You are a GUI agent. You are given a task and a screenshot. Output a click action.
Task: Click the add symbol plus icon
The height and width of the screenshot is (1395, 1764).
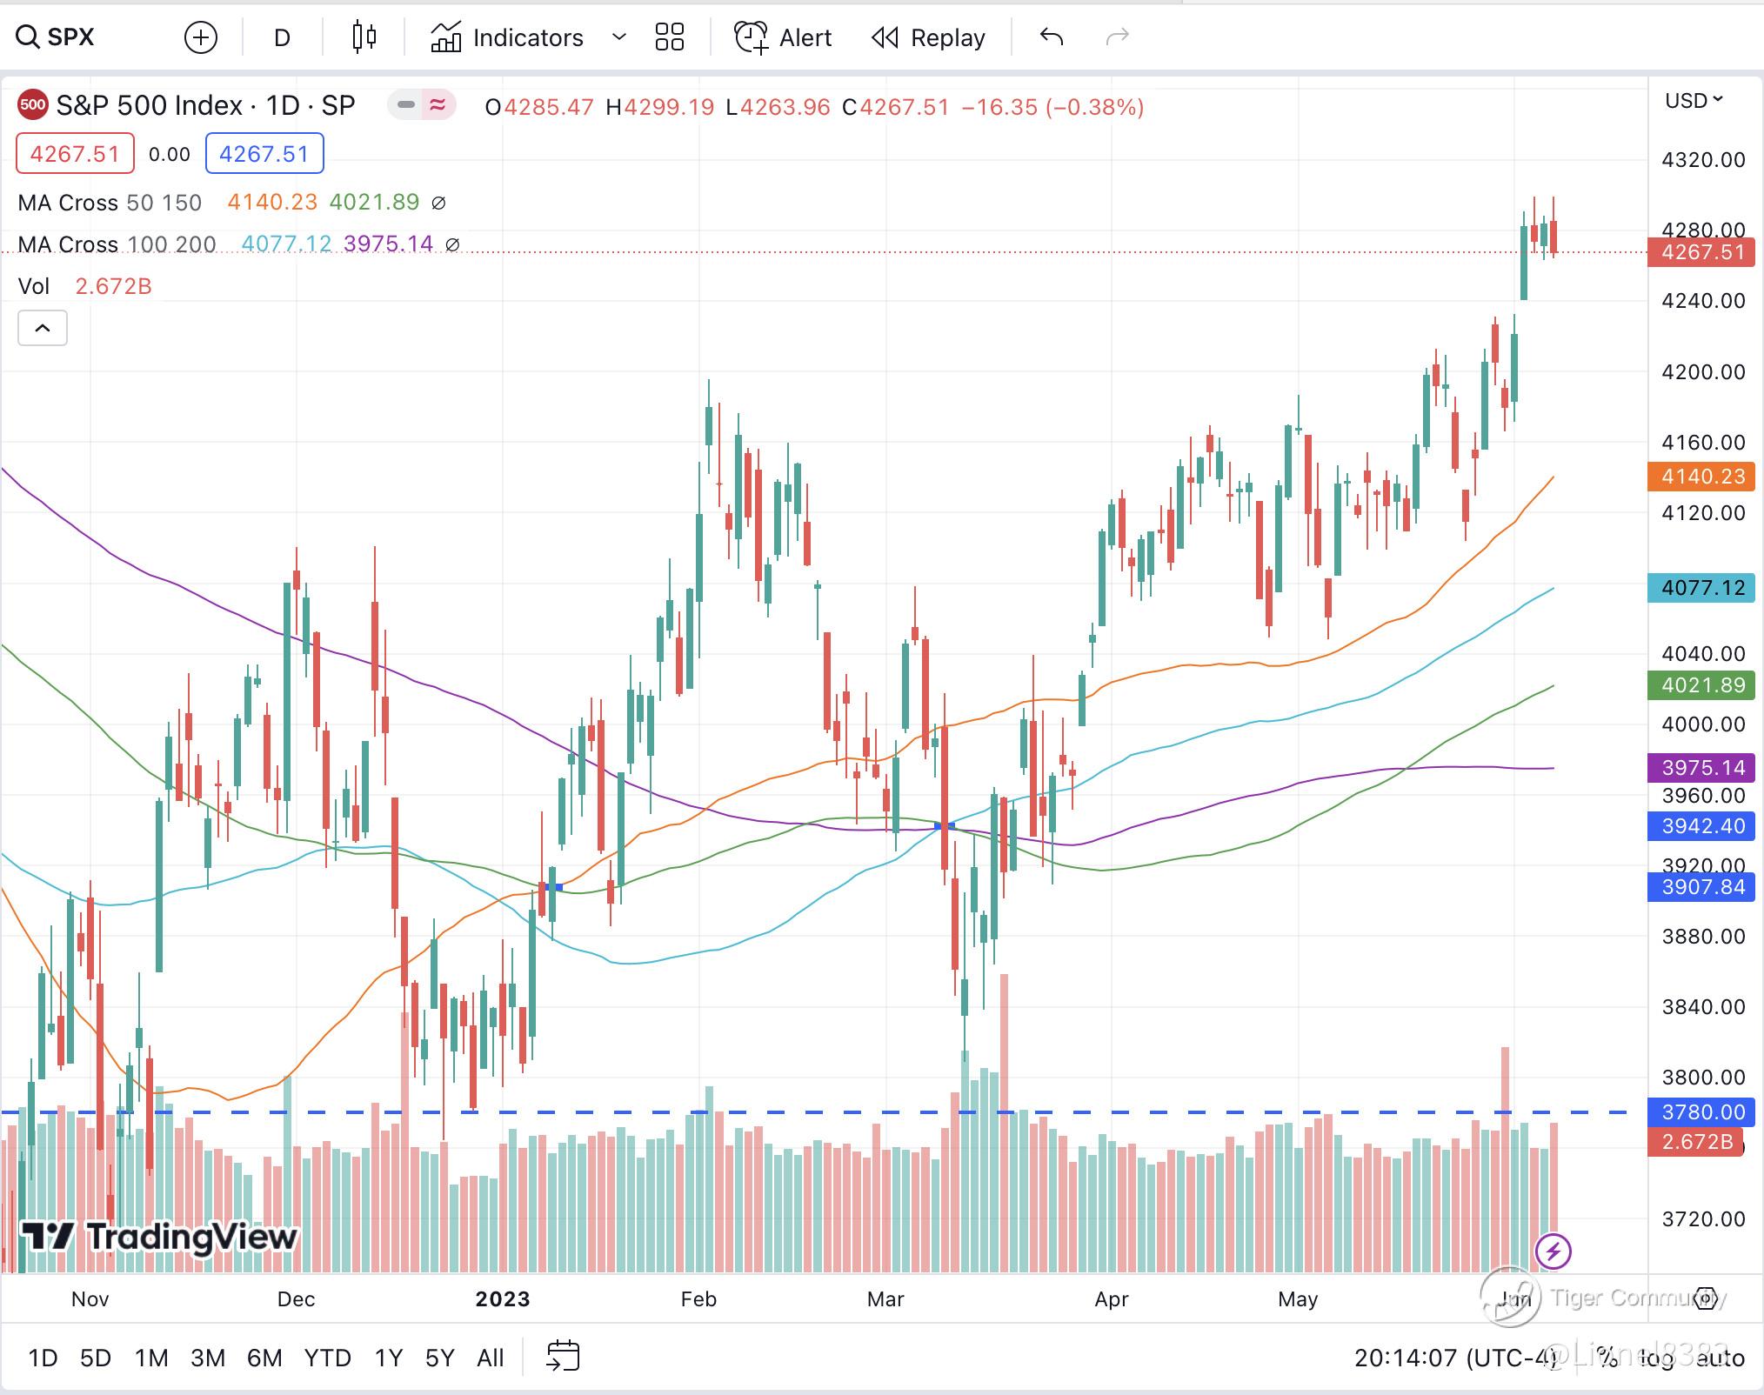pos(201,37)
